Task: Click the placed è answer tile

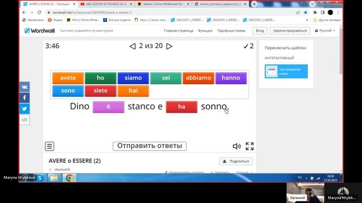Action: (x=109, y=107)
